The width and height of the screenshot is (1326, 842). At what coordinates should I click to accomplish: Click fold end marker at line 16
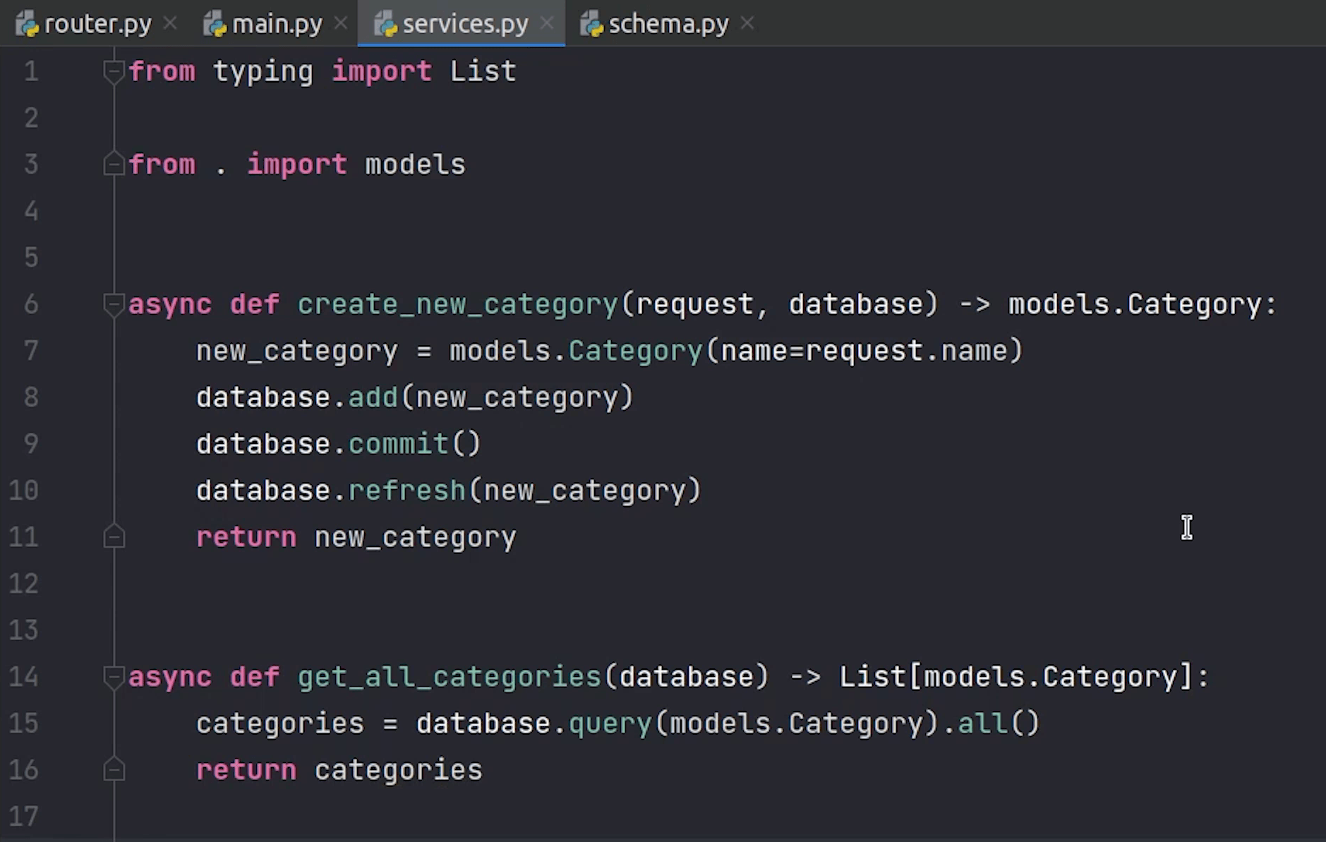point(114,770)
